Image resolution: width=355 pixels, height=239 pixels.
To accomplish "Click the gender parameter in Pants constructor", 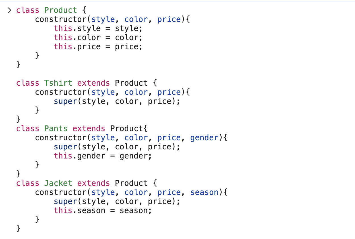I will click(x=204, y=138).
